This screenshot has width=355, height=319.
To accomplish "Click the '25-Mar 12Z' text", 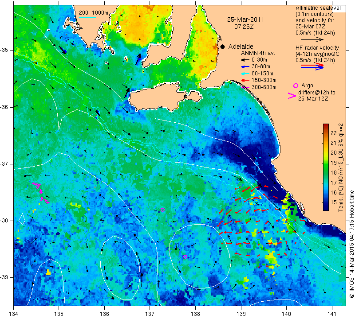I will (313, 98).
